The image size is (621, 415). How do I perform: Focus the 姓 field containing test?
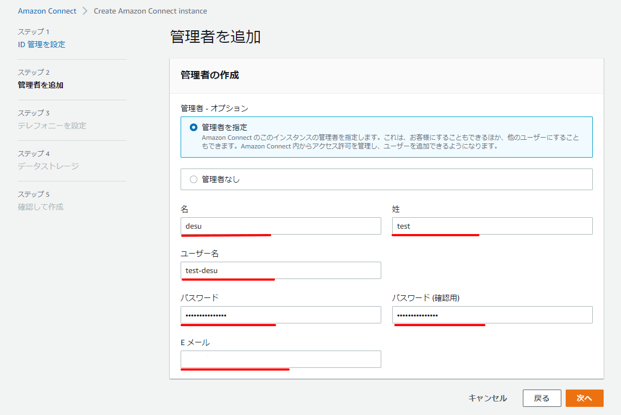492,226
